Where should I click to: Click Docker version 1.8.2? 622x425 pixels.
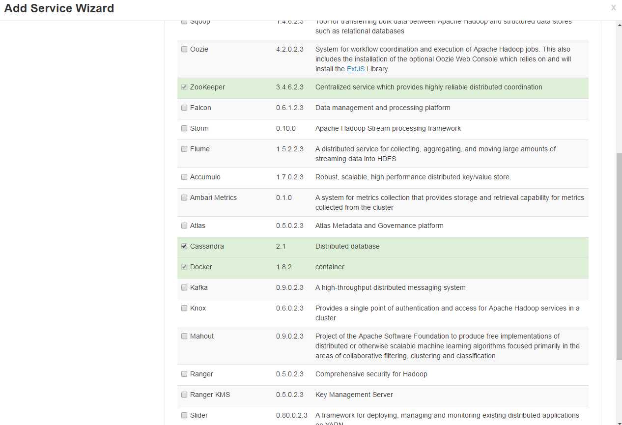pos(284,267)
